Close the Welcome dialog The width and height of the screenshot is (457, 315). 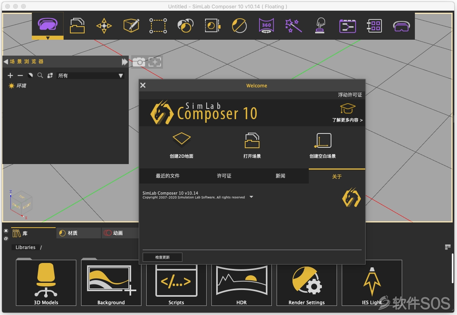143,85
